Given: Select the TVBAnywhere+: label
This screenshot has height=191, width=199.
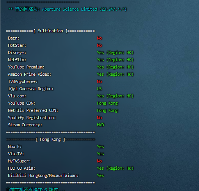Looking at the screenshot, I should (x=23, y=82).
